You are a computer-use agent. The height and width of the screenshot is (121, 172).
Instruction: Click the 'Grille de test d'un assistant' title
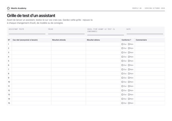(x=31, y=15)
